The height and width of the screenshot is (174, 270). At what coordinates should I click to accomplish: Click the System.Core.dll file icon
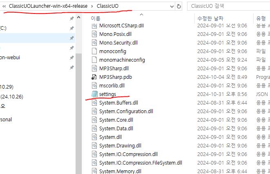(x=94, y=120)
